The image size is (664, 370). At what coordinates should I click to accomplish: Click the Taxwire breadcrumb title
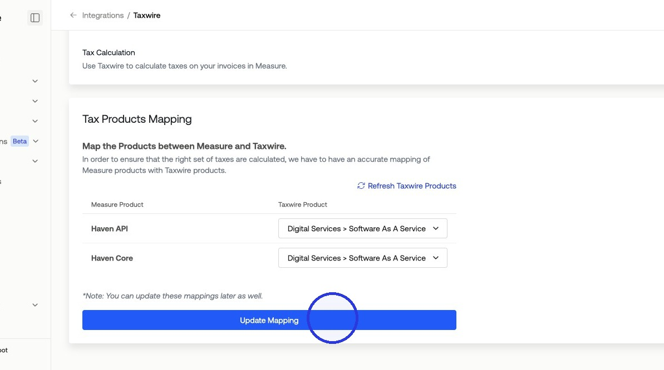147,15
